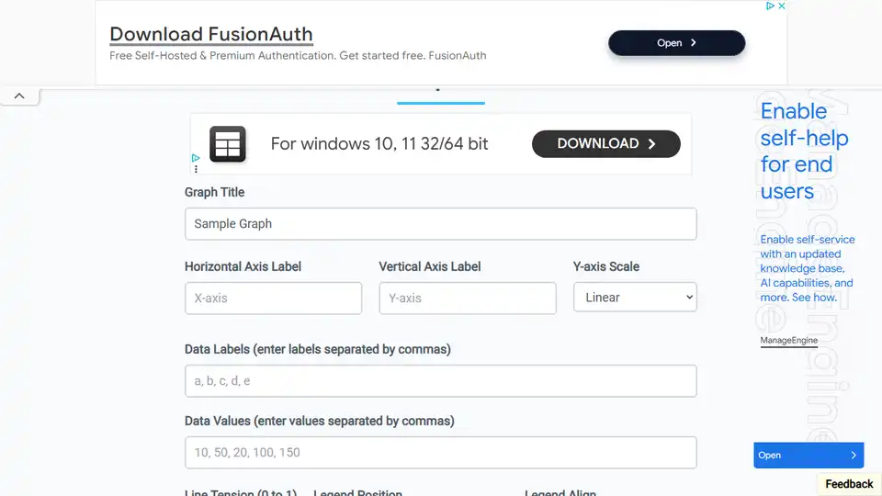Click the AdChoices icon in top banner
The width and height of the screenshot is (882, 496).
770,6
